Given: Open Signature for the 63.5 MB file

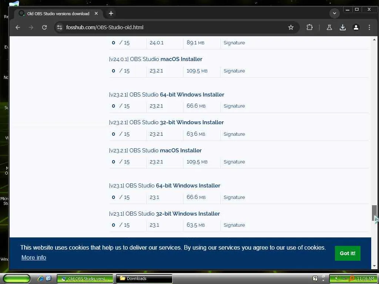Looking at the screenshot, I should (234, 225).
